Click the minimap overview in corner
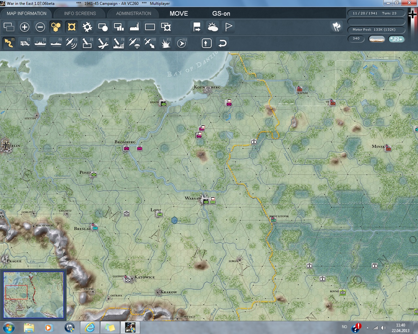The height and width of the screenshot is (334, 418). coord(33,295)
